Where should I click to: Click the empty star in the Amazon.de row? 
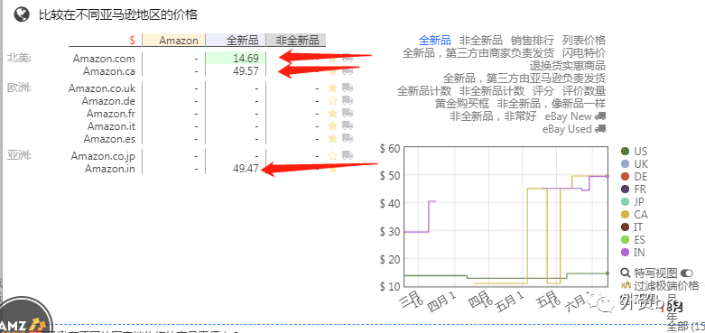click(332, 101)
